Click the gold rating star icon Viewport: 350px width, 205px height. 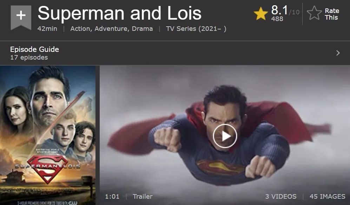[261, 14]
